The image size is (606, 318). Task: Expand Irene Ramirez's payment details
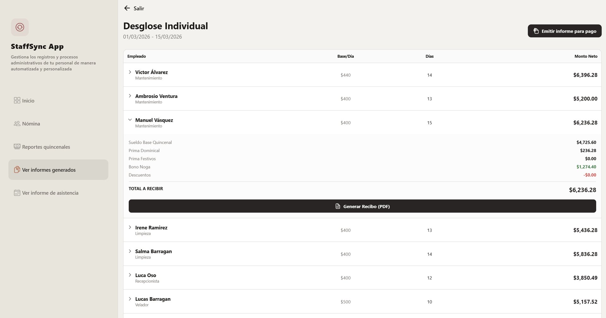tap(130, 227)
